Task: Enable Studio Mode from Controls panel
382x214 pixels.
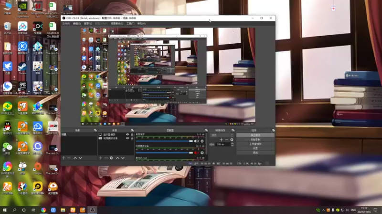Action: coord(255,144)
